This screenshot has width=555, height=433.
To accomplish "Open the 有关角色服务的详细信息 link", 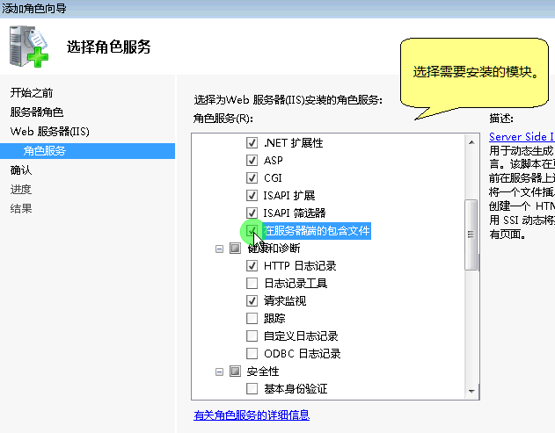I will pos(252,415).
